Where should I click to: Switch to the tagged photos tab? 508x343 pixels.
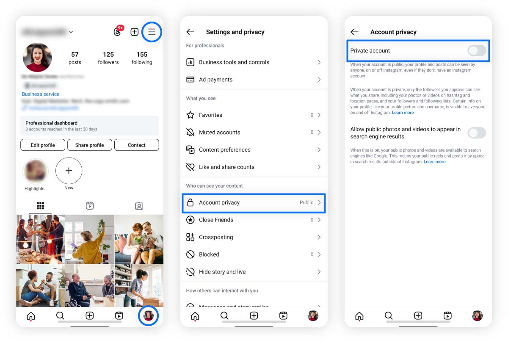tap(139, 206)
